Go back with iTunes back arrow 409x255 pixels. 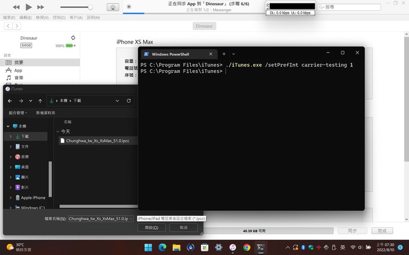point(8,26)
